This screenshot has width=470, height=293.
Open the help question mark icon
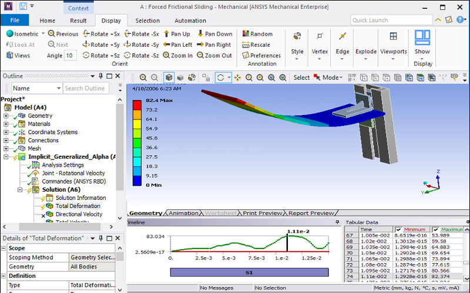pyautogui.click(x=459, y=20)
